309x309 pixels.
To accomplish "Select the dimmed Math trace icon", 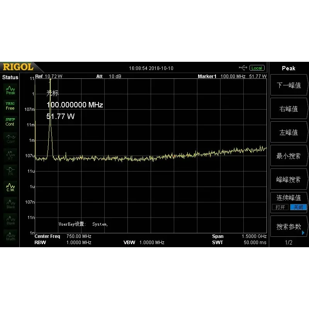I will [x=10, y=236].
